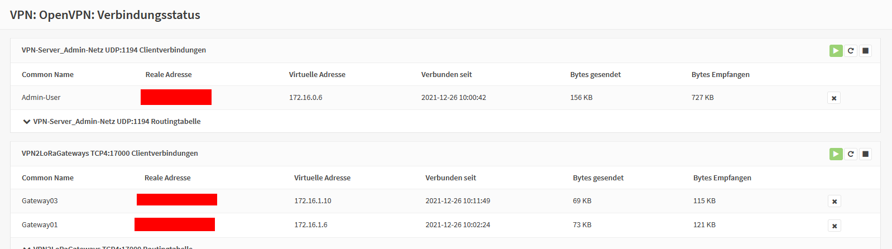Click the chevron beside the Admin-Netz Routingtabelle

point(26,122)
